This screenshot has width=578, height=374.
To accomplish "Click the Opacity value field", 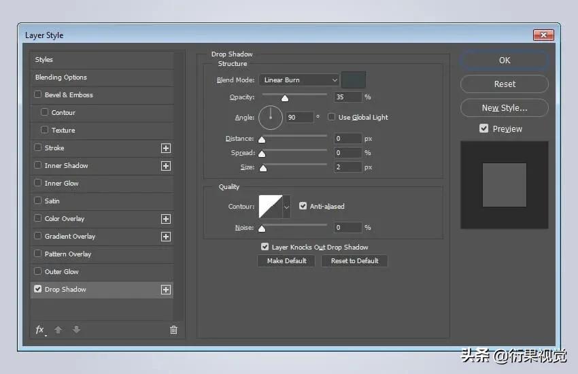I will click(347, 97).
